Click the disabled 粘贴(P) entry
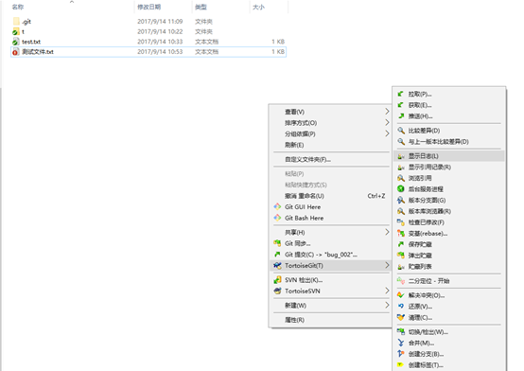Viewport: 524px width, 371px height. point(330,173)
